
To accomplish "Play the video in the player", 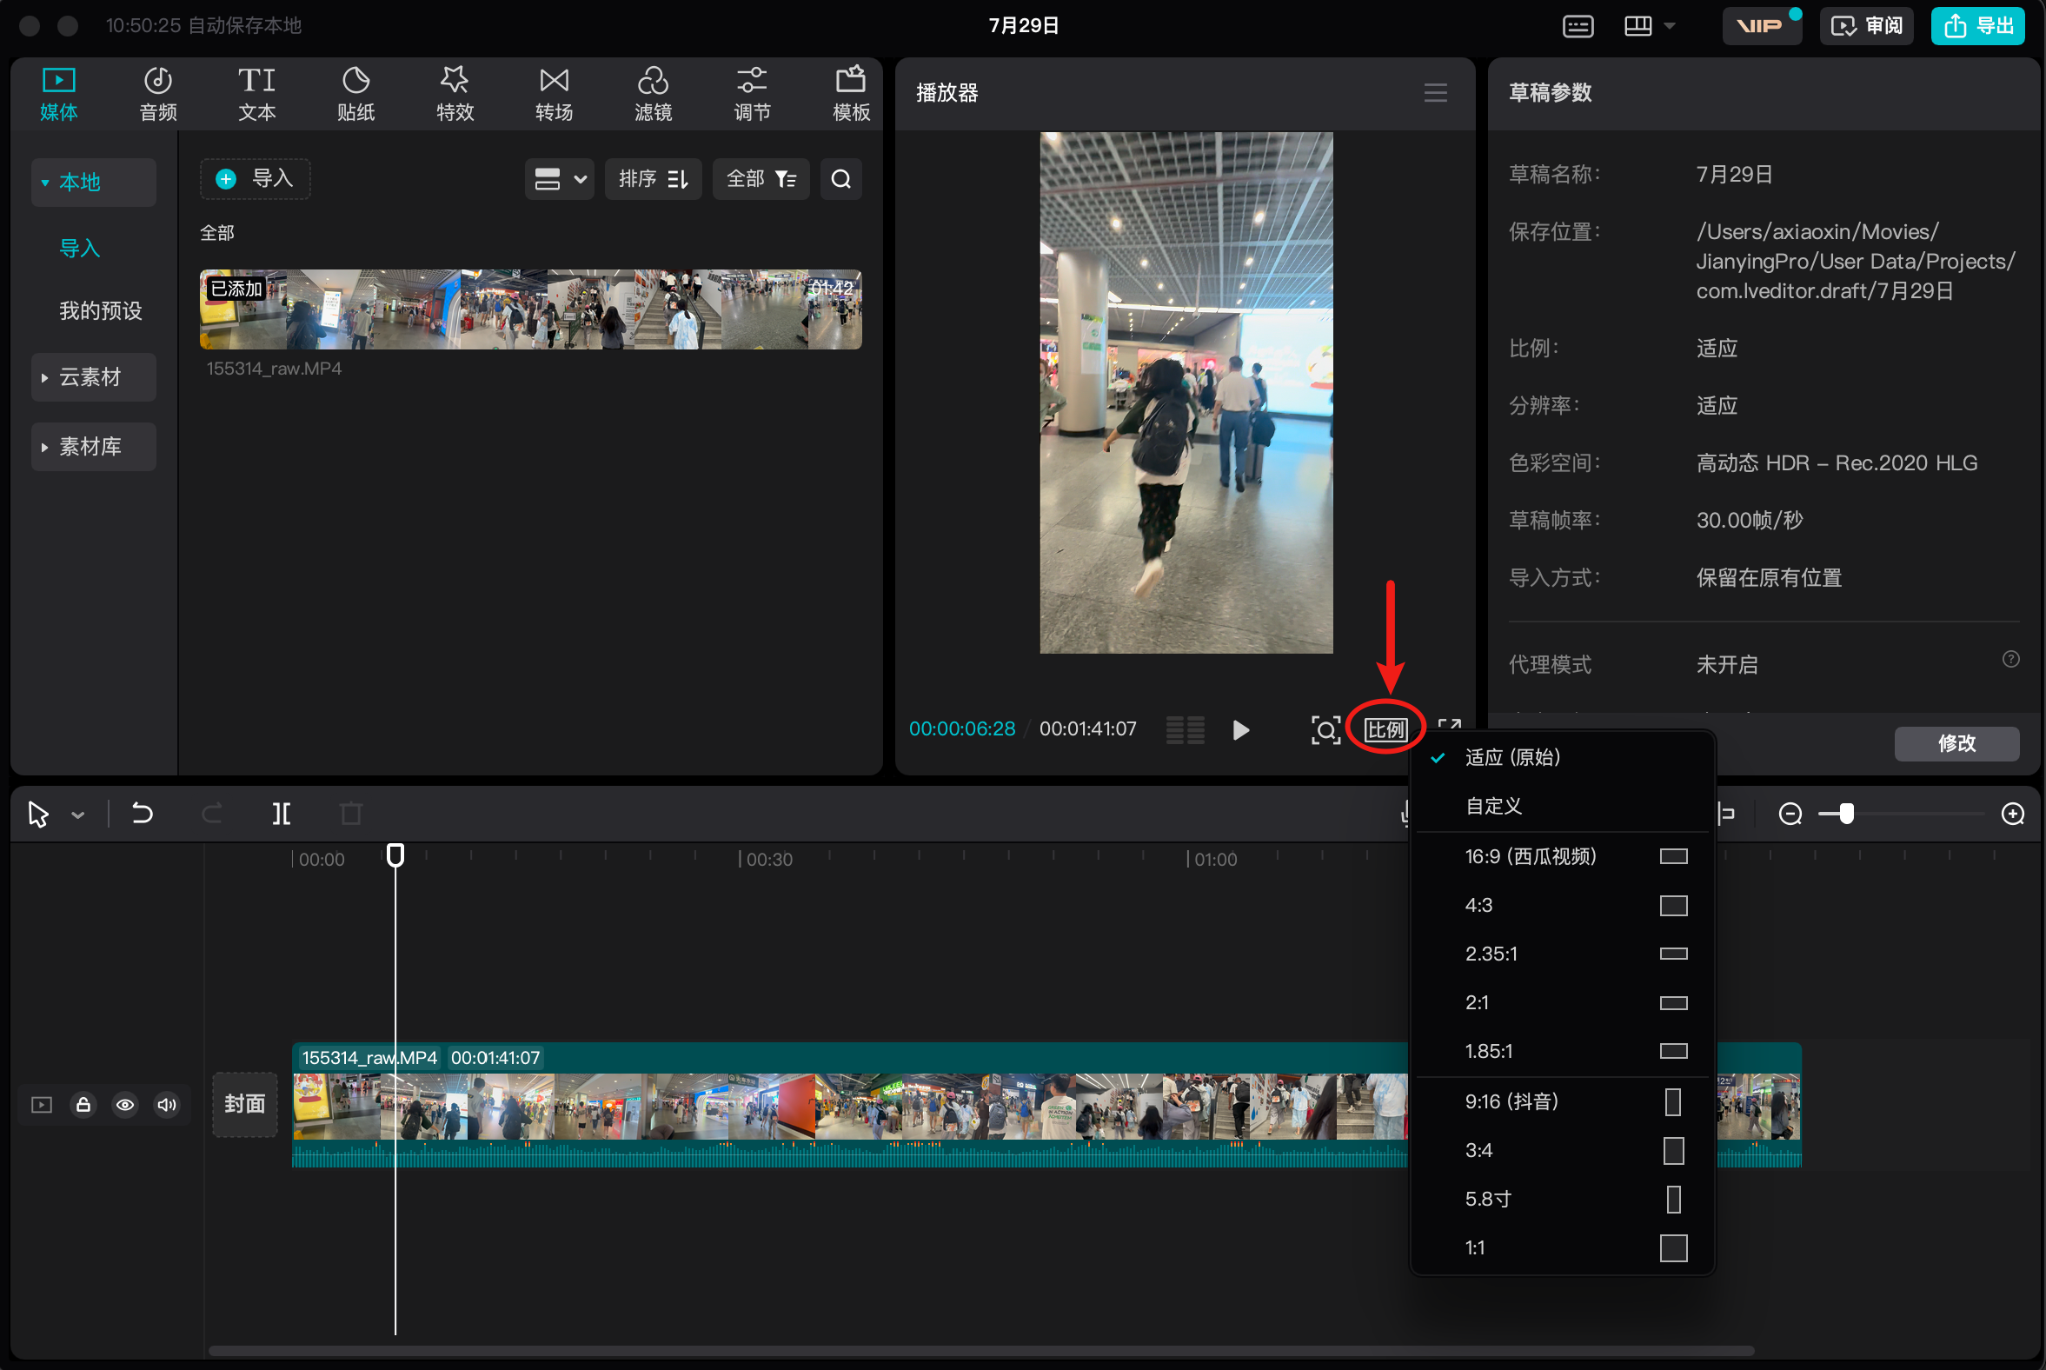I will (1239, 729).
